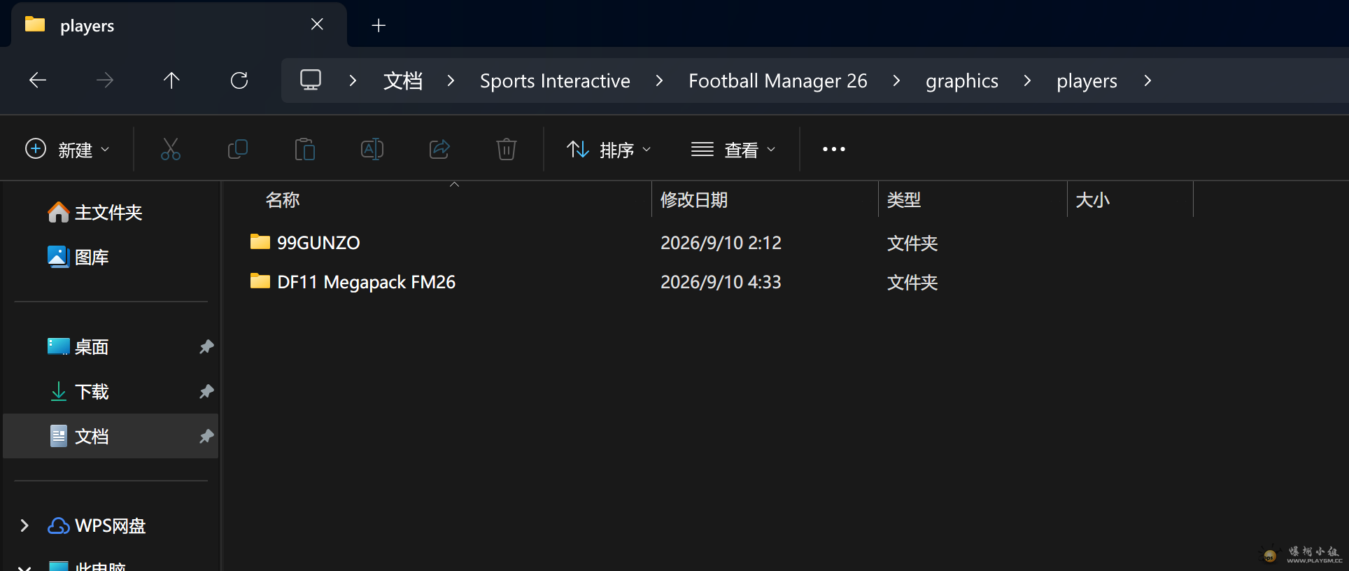Refresh the players folder view

click(239, 80)
